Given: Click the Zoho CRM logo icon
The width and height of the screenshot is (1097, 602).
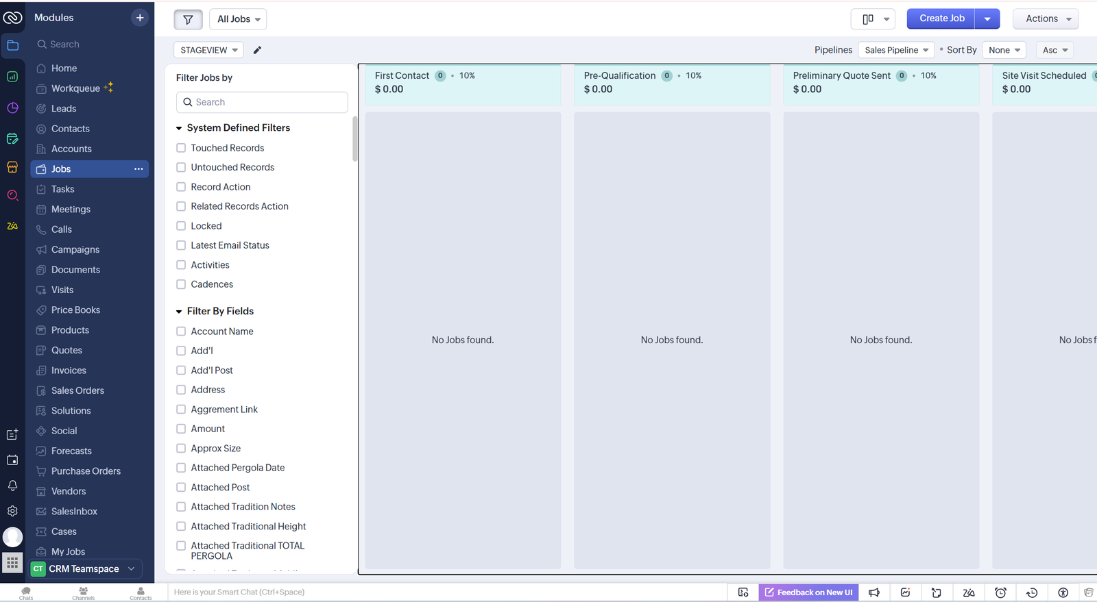Looking at the screenshot, I should tap(12, 18).
